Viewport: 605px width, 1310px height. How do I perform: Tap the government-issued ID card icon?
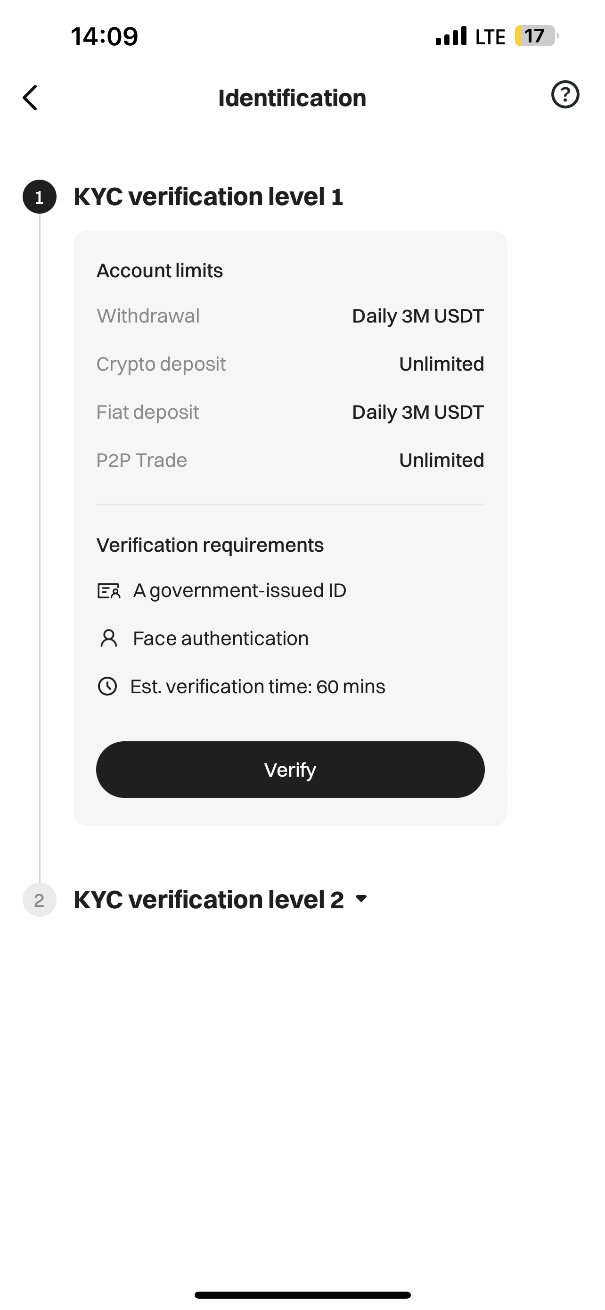click(108, 591)
